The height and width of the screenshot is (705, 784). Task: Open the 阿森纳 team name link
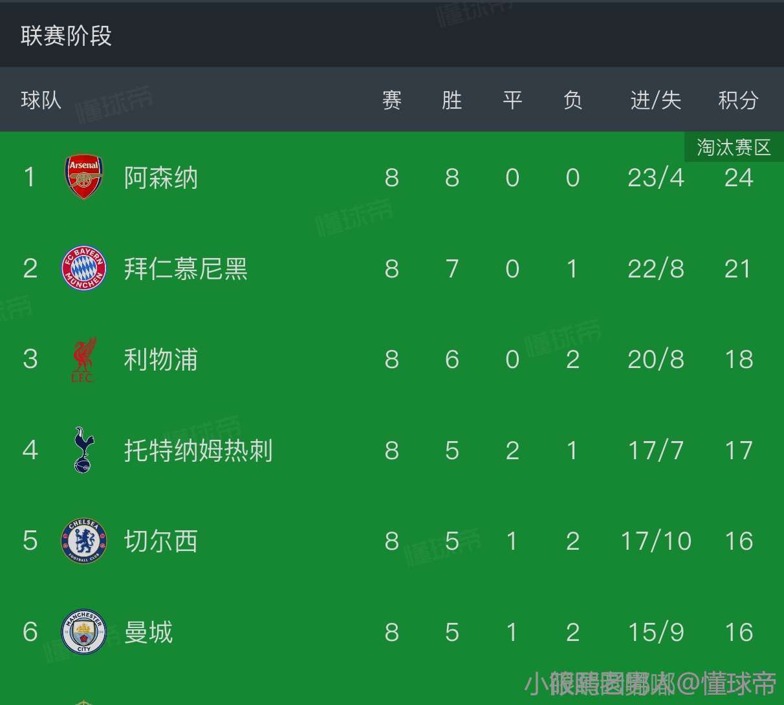161,177
